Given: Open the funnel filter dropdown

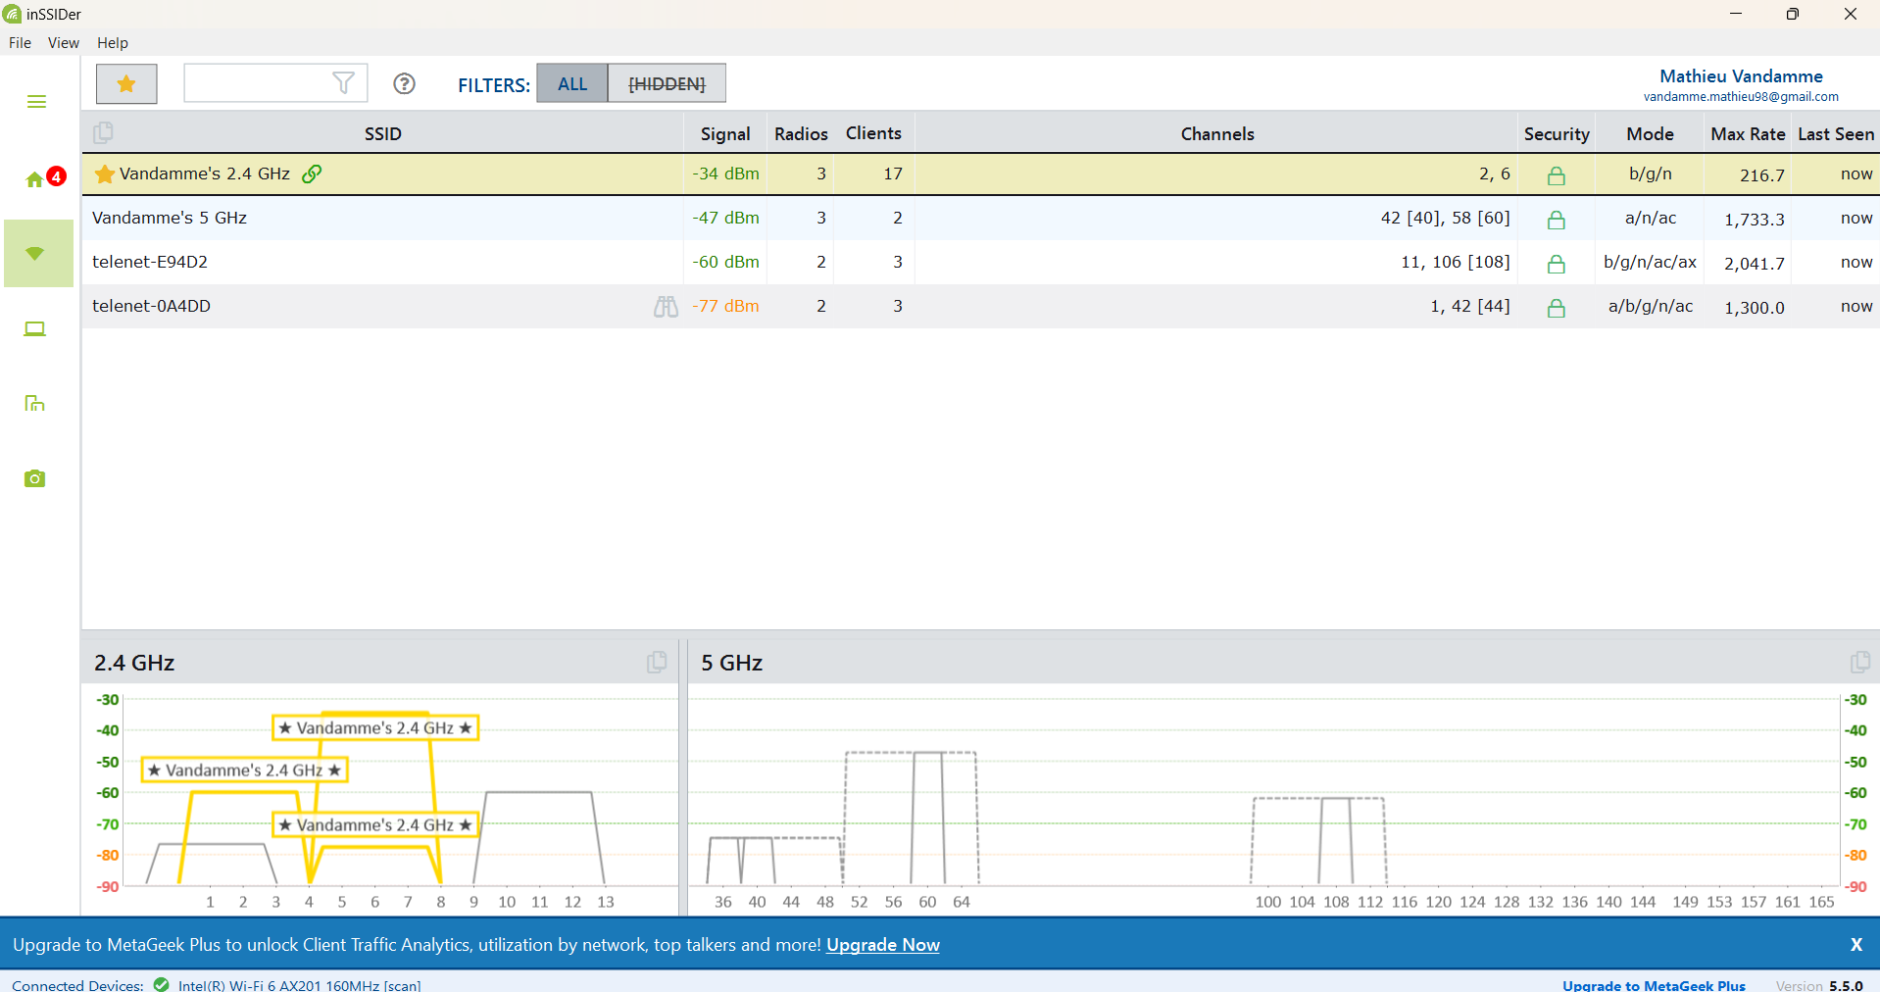Looking at the screenshot, I should click(343, 83).
